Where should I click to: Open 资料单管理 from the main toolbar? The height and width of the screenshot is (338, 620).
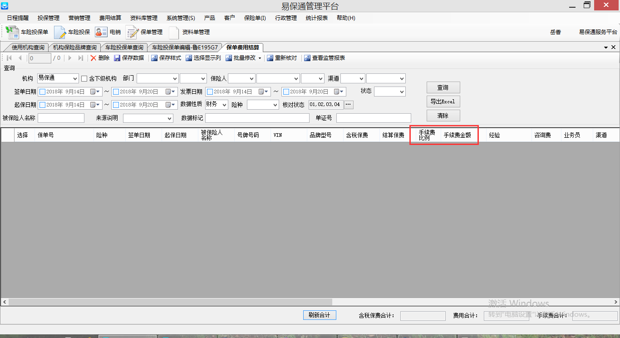[x=189, y=32]
